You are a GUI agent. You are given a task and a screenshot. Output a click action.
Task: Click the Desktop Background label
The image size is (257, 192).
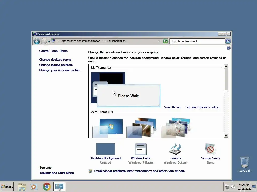click(x=106, y=158)
